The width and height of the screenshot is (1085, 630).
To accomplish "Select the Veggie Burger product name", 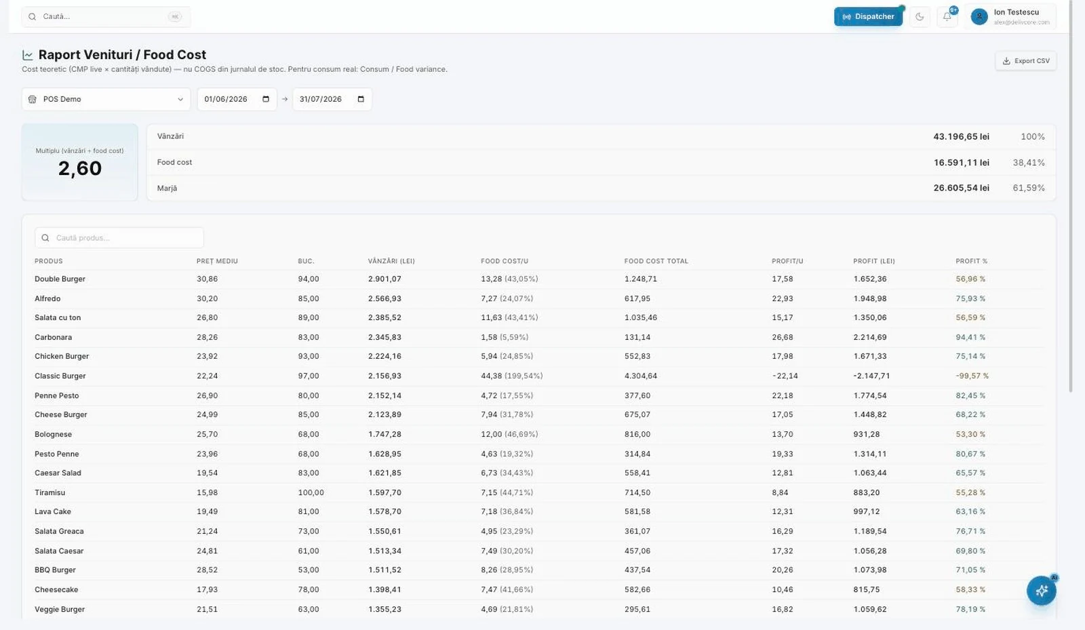I will click(60, 609).
